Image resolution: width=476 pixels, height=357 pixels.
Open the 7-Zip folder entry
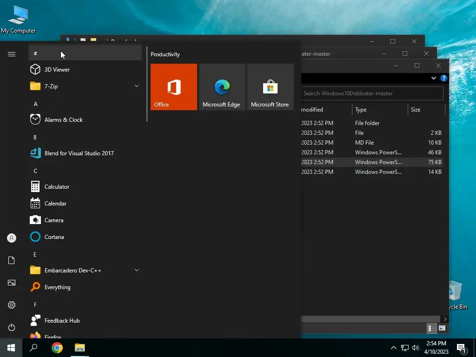85,86
